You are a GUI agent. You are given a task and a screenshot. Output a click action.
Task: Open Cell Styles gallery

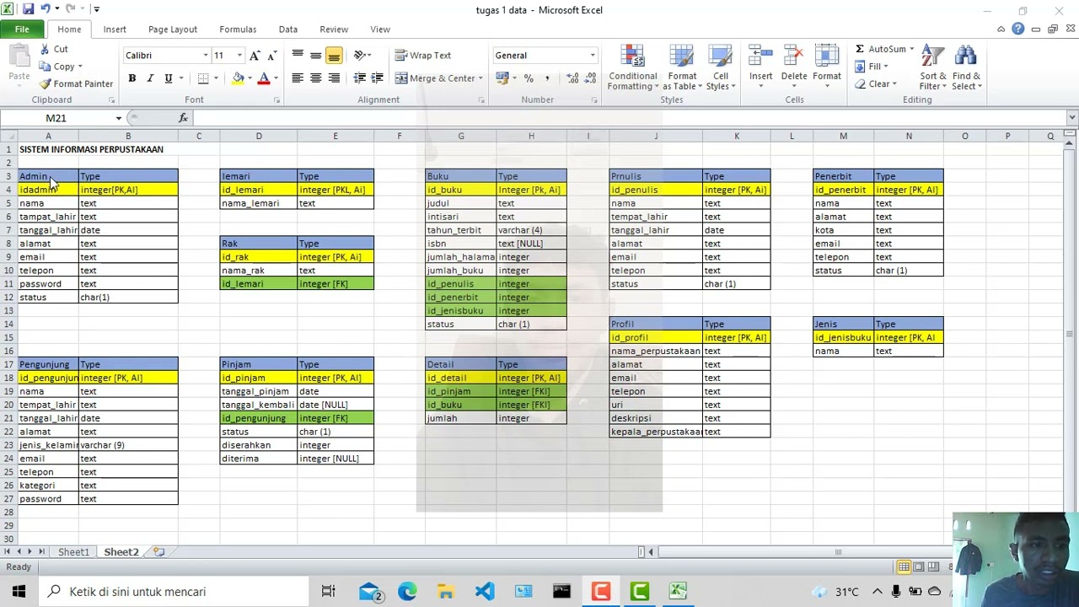(720, 67)
